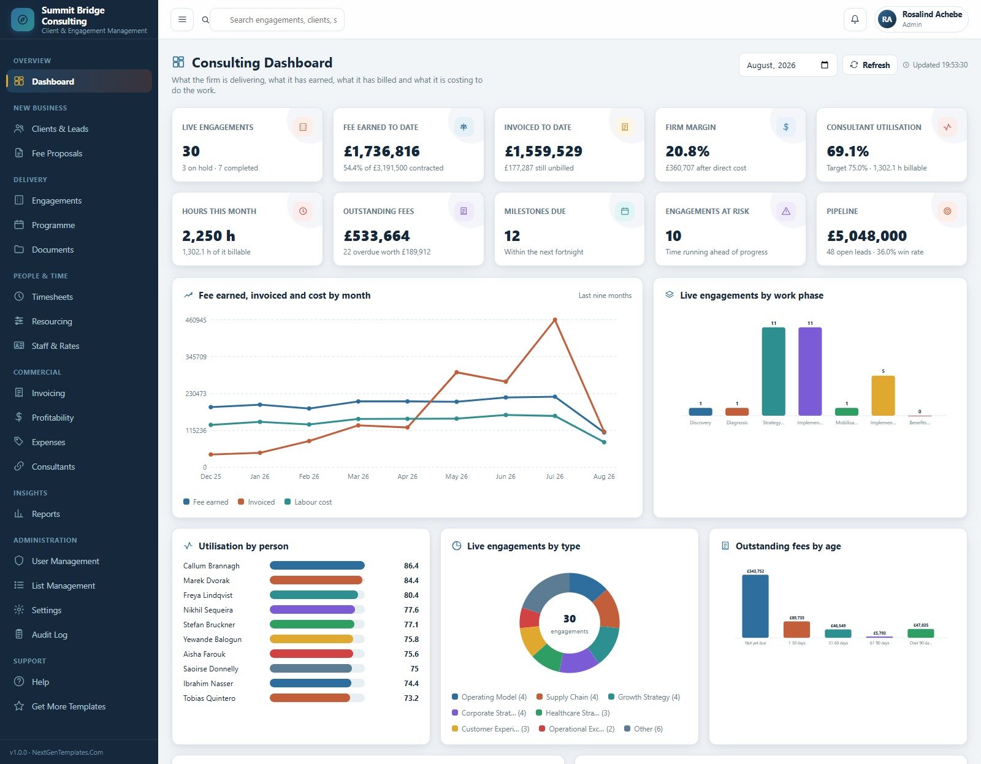Open the Programme page
Viewport: 981px width, 764px height.
79,225
